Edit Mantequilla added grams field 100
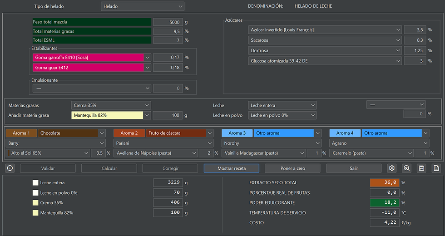Viewport: 445px width, 236px height. tap(168, 115)
